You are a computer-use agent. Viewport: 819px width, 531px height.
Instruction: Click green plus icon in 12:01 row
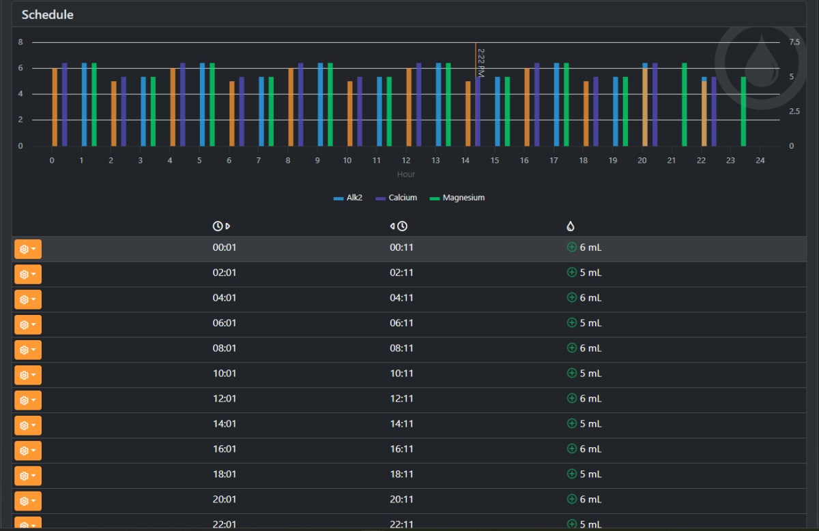pyautogui.click(x=572, y=399)
